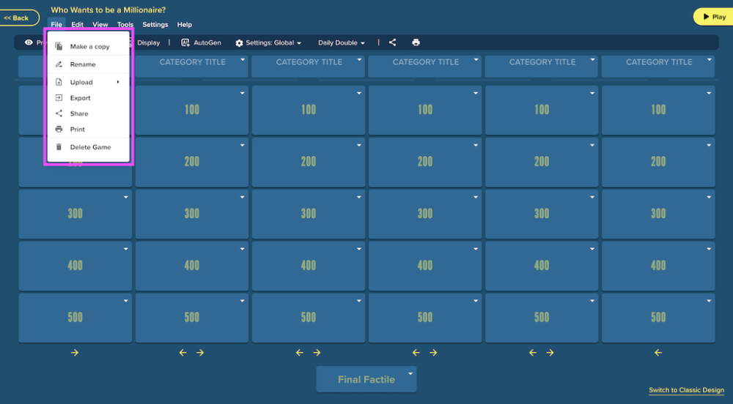Expand the Upload submenu arrow
This screenshot has height=404, width=733.
[x=118, y=82]
